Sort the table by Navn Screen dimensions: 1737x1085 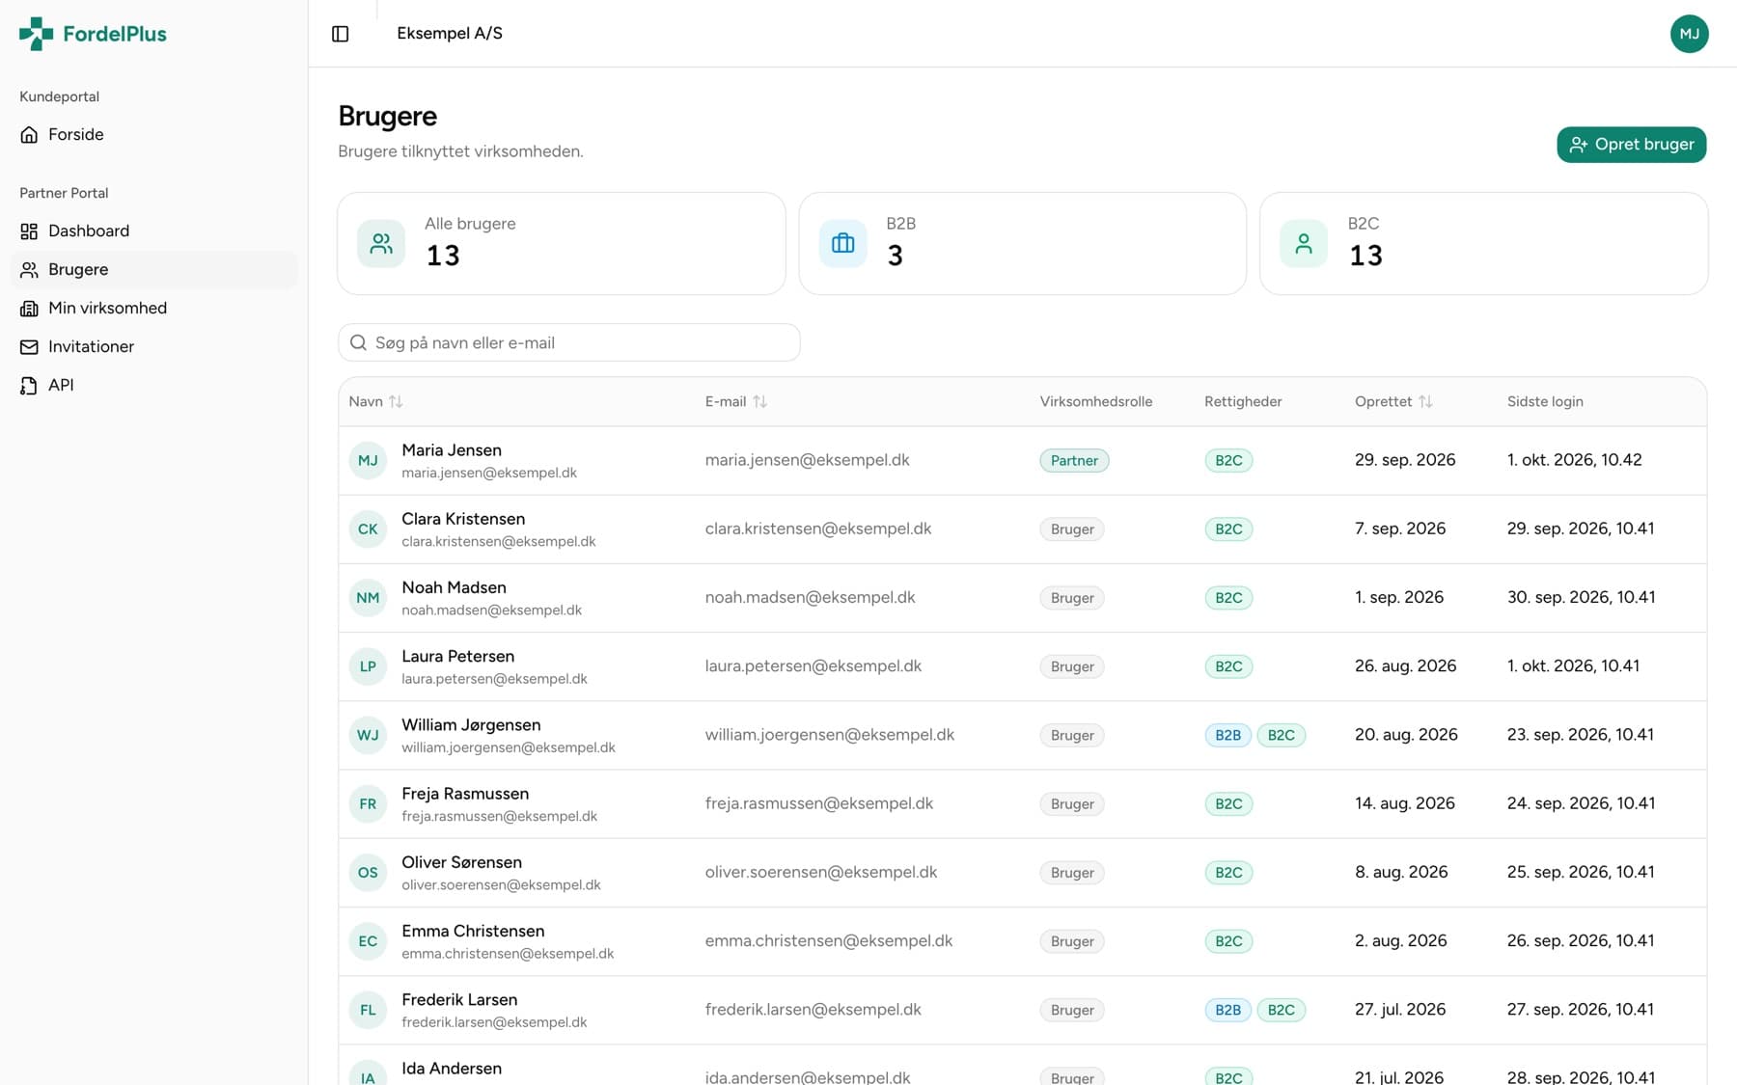pyautogui.click(x=375, y=401)
